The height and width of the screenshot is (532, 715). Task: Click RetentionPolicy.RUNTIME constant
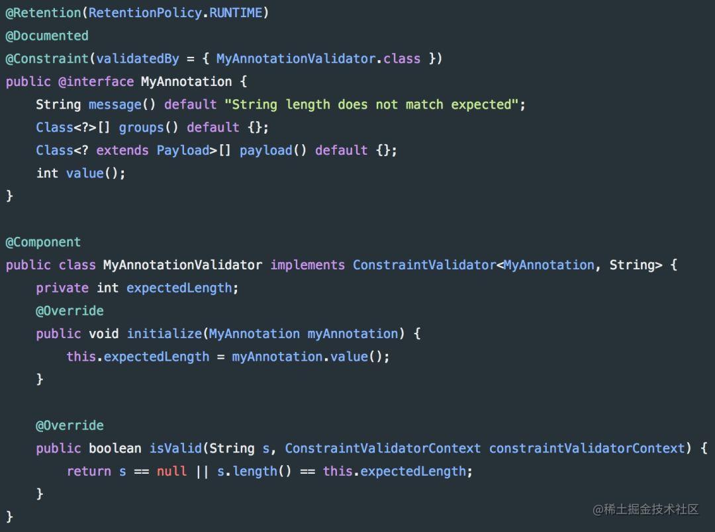(x=175, y=13)
